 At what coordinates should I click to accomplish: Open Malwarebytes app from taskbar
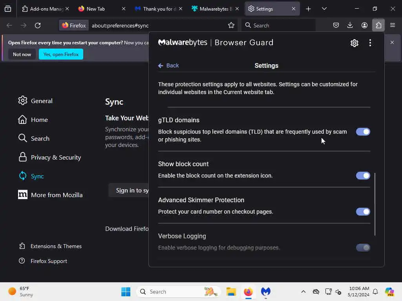click(266, 292)
